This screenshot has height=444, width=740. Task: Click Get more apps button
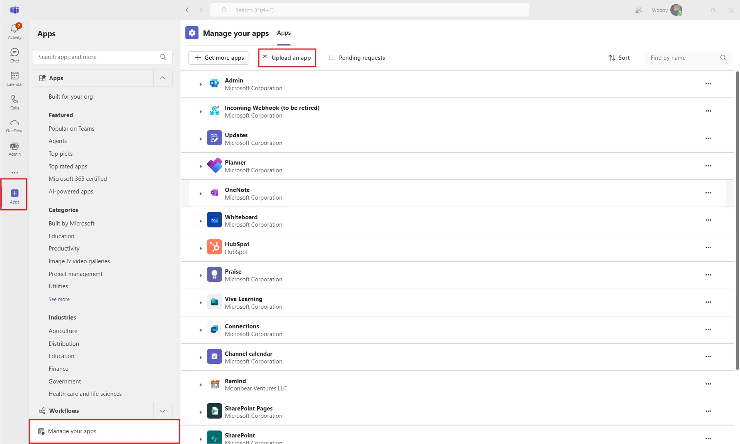coord(219,58)
